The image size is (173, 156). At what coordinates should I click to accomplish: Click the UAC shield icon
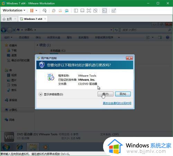(x=42, y=65)
